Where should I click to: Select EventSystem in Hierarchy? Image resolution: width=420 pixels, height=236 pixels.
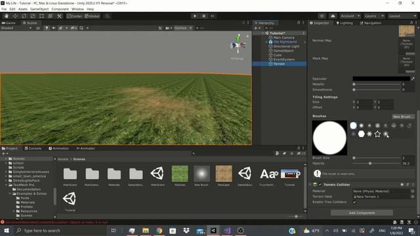tap(284, 60)
